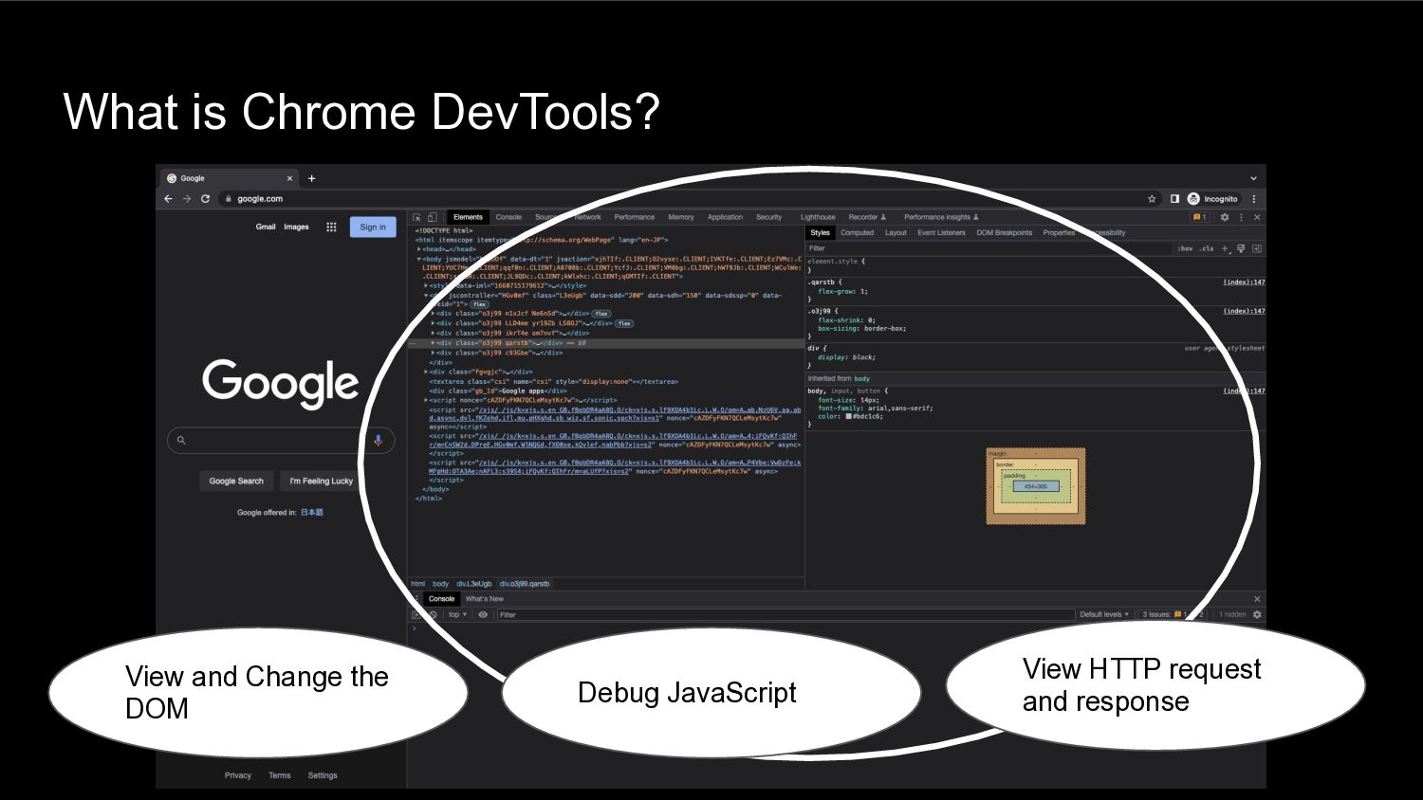The height and width of the screenshot is (800, 1423).
Task: Open What's New drawer tab
Action: click(484, 599)
